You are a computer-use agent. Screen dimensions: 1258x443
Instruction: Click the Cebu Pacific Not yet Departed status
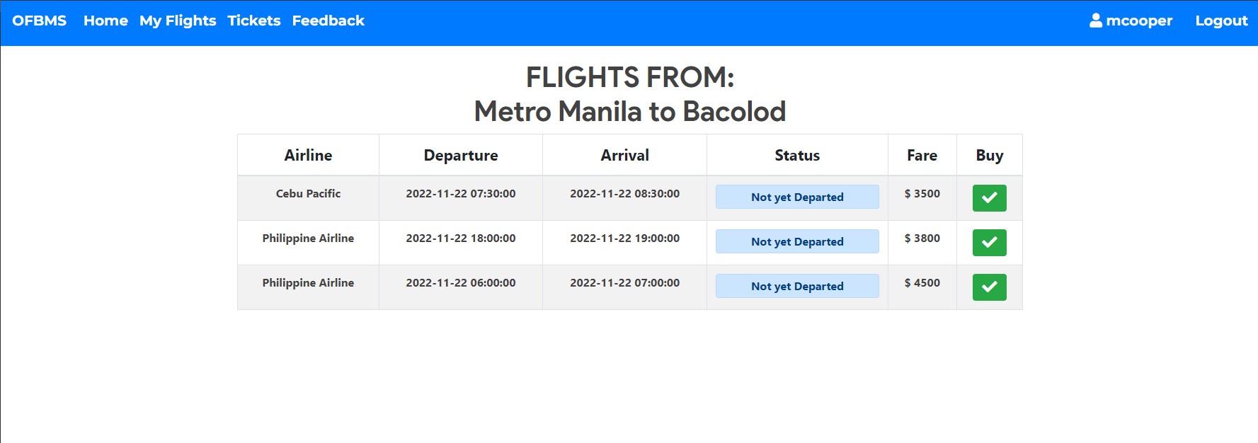click(x=797, y=197)
